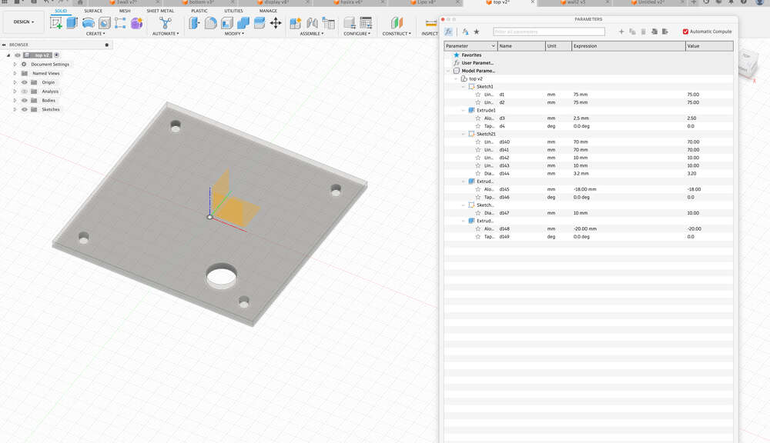Click the export parameters icon

[665, 32]
